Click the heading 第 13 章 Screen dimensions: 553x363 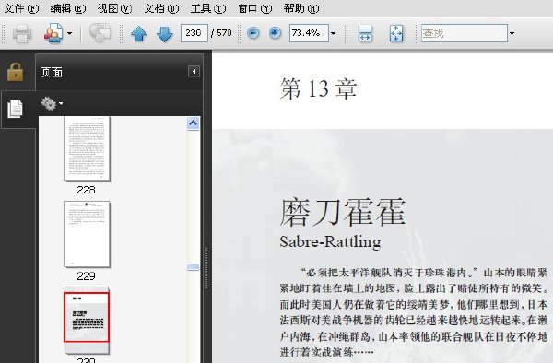(x=319, y=88)
